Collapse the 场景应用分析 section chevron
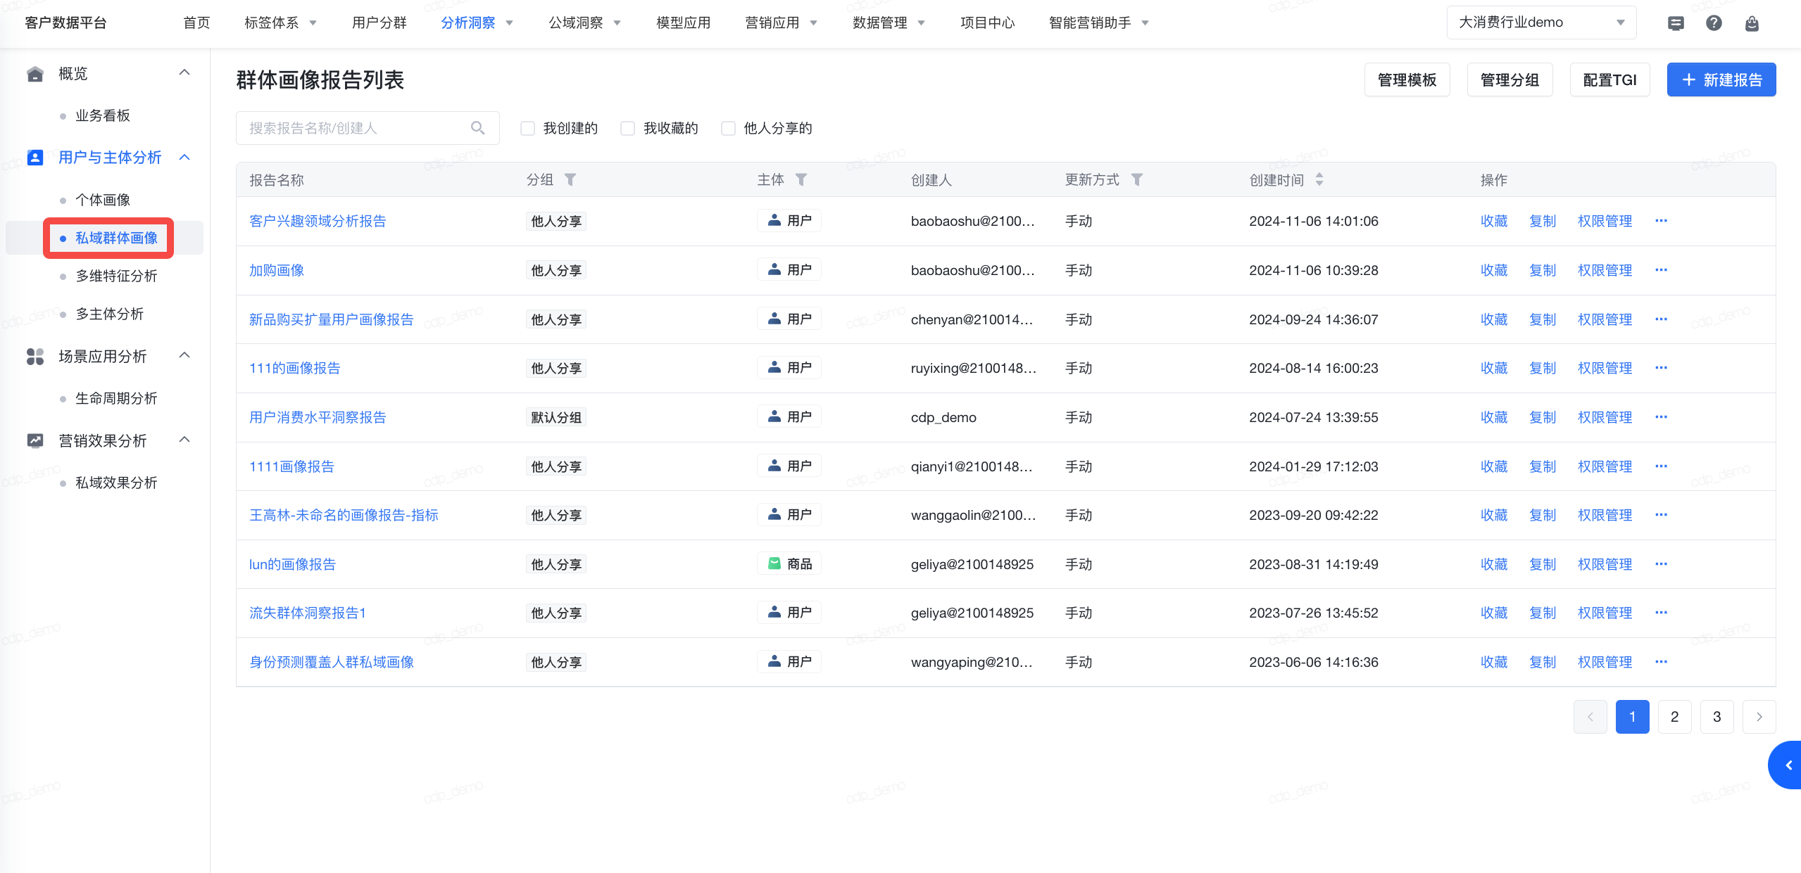The image size is (1801, 873). point(184,356)
